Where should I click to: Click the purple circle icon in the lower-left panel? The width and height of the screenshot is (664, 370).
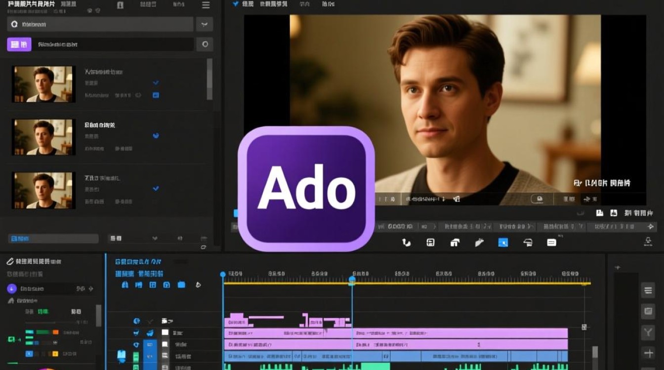point(12,289)
